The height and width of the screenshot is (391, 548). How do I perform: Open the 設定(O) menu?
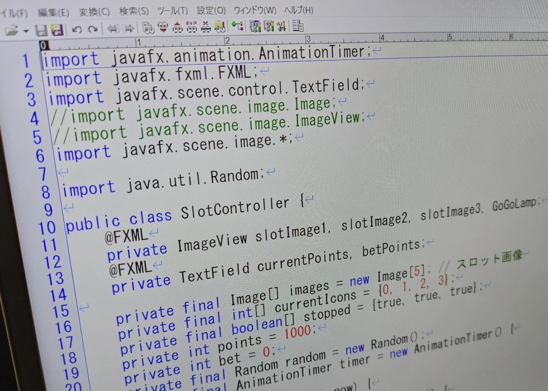pyautogui.click(x=211, y=10)
